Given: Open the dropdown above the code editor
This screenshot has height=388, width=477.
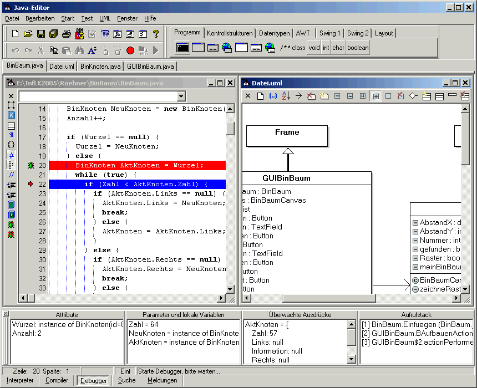Looking at the screenshot, I should click(x=181, y=96).
